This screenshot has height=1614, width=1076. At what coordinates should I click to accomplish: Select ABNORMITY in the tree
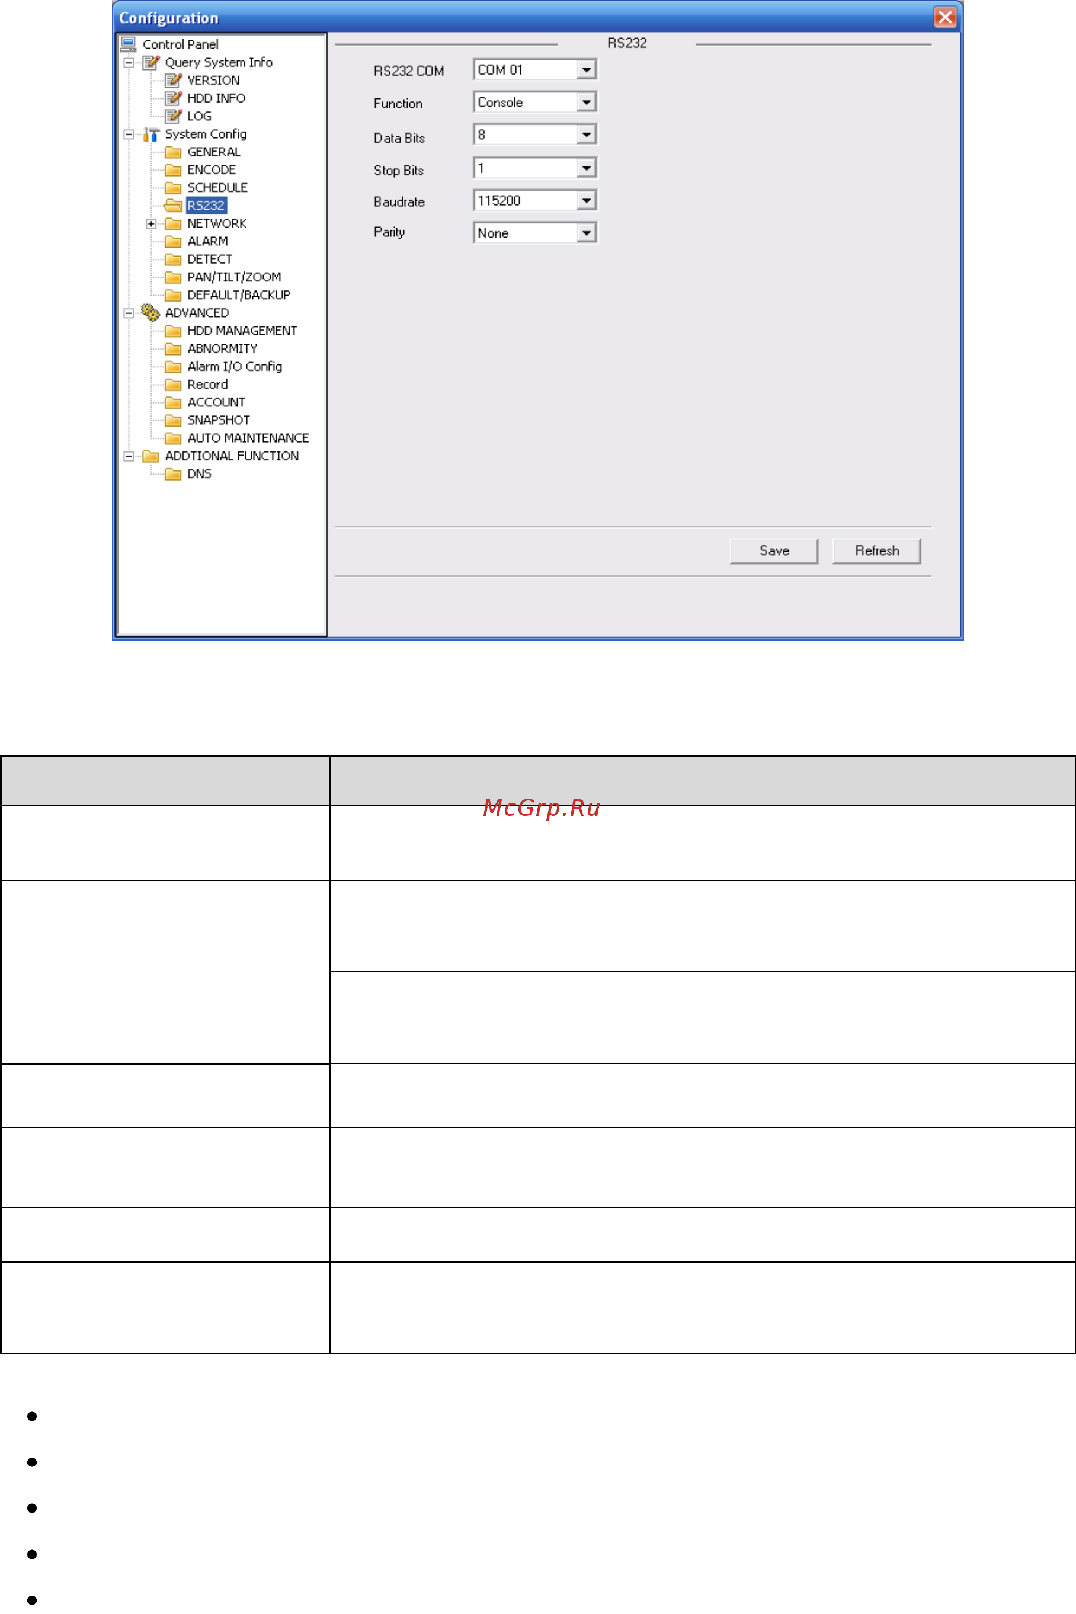tap(222, 348)
